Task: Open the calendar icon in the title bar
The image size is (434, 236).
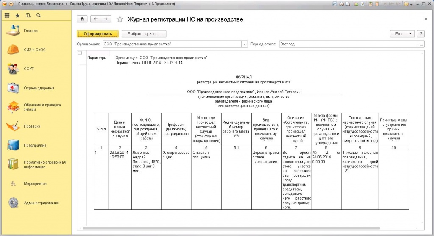Action: [x=377, y=4]
